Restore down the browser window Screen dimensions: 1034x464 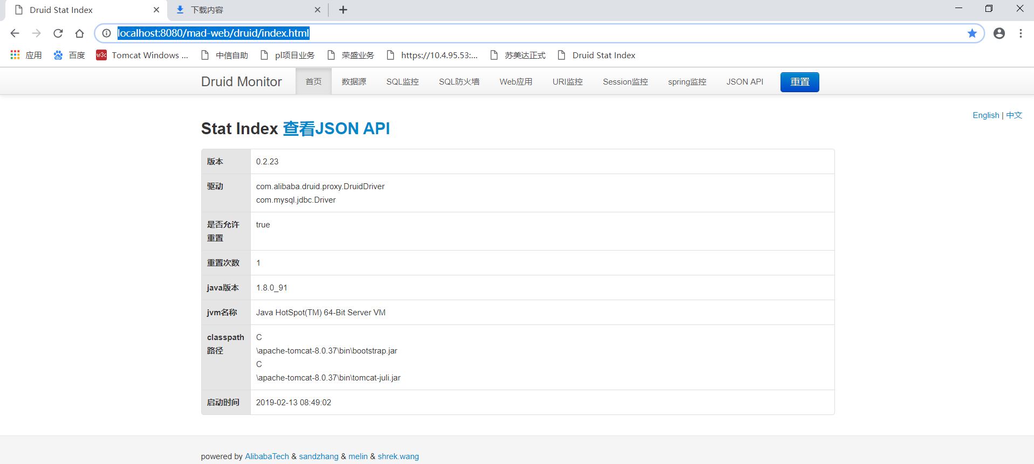click(x=989, y=9)
